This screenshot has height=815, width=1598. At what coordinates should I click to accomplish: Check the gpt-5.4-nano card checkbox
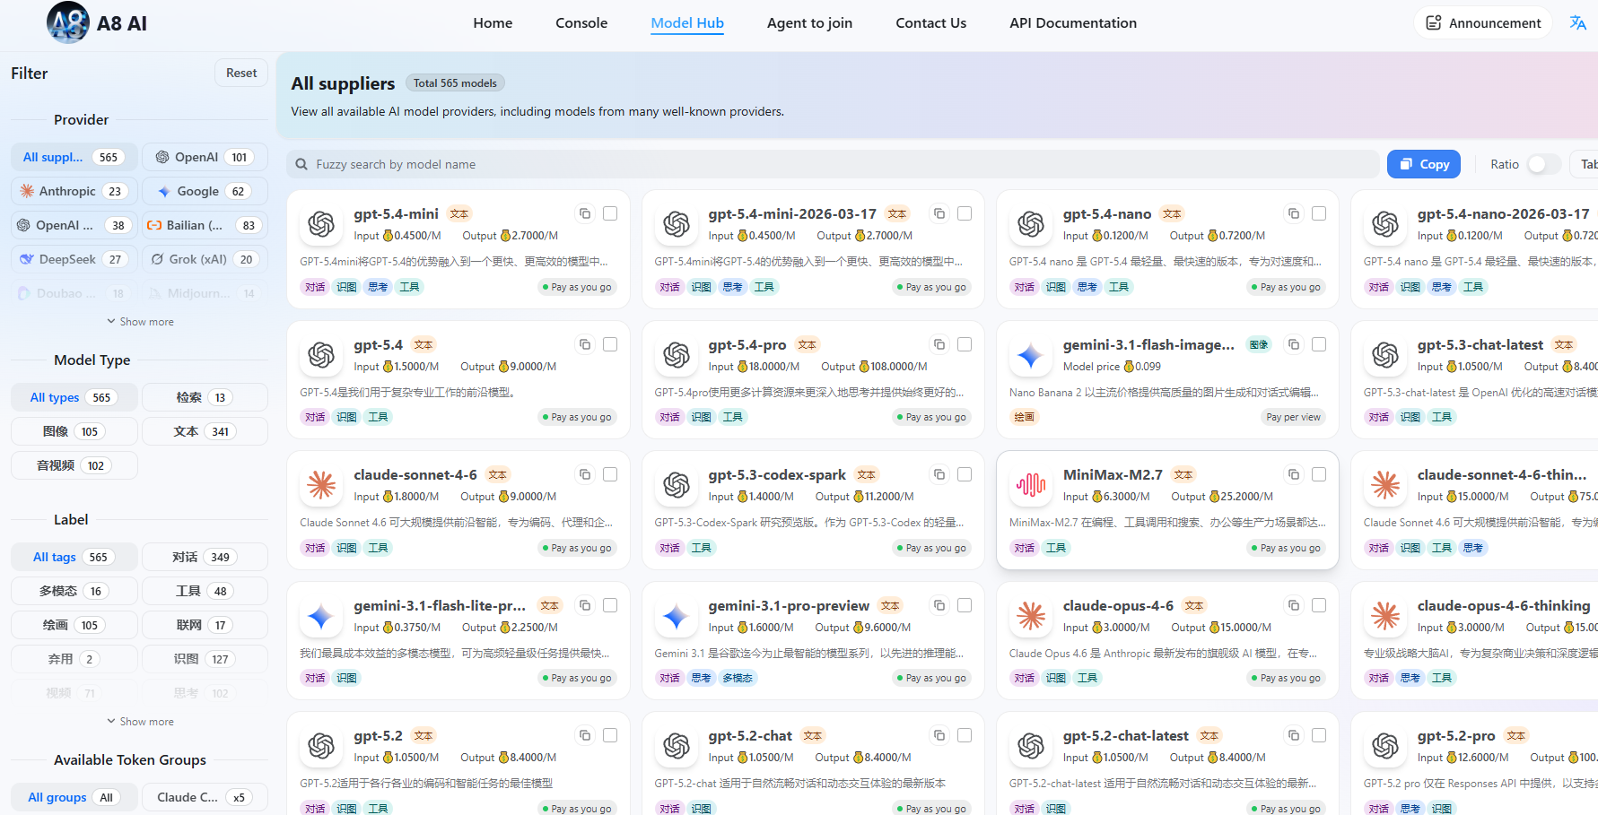tap(1319, 213)
